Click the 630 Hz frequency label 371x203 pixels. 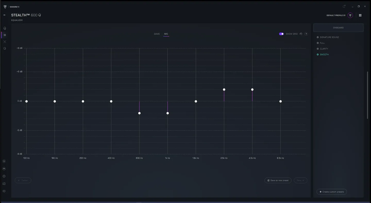coord(139,158)
